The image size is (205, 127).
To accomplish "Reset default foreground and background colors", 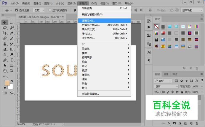I will pyautogui.click(x=5, y=88).
